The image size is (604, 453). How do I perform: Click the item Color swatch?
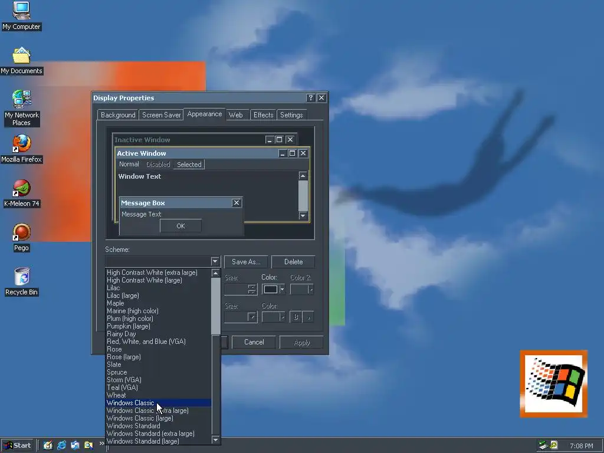pos(270,289)
